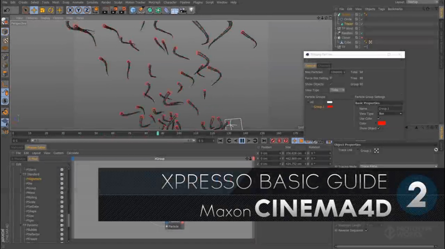
Task: Toggle Y axis lock
Action: tap(78, 10)
